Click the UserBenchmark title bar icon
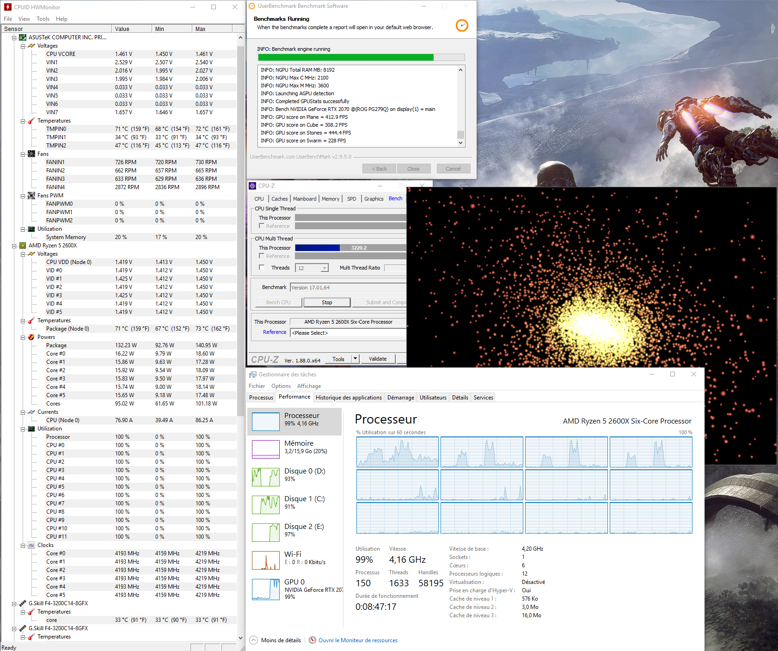 click(252, 6)
